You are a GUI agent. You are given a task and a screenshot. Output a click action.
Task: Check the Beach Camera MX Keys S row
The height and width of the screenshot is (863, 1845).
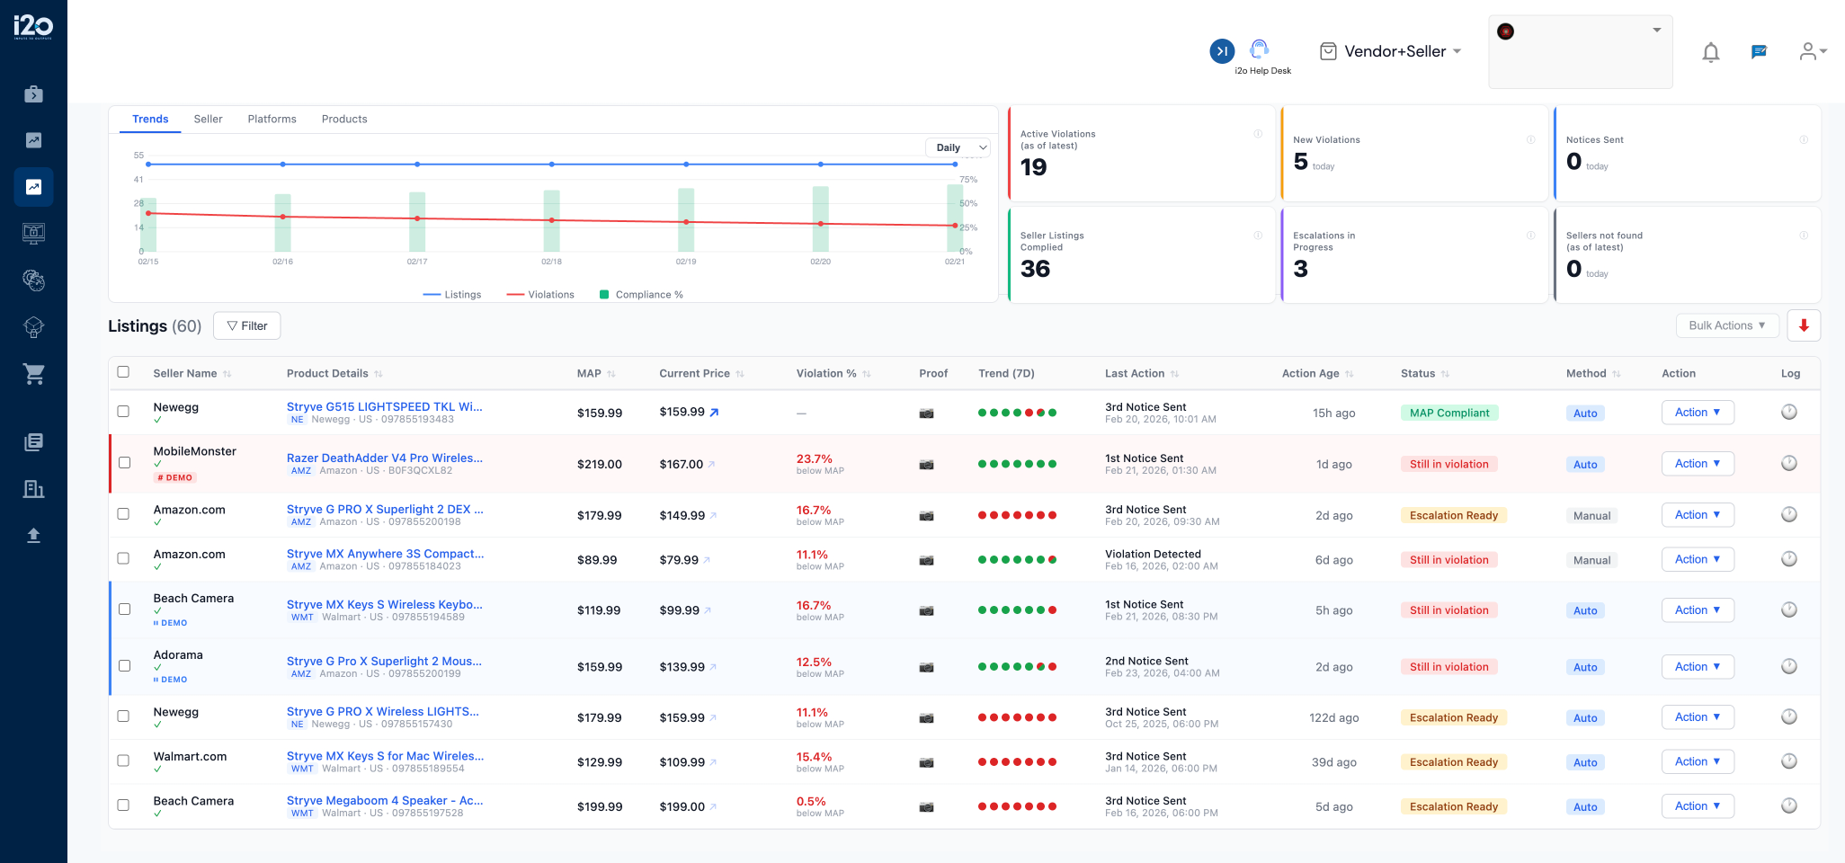point(124,609)
